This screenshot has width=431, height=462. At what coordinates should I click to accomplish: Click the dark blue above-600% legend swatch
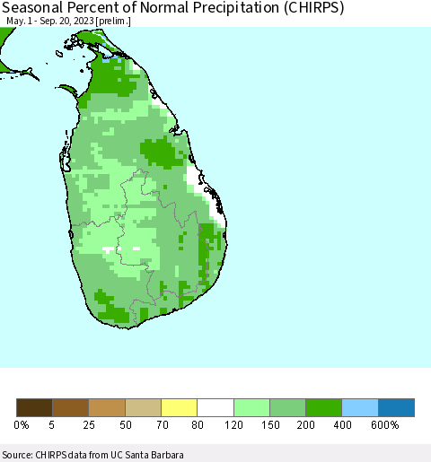coord(397,407)
